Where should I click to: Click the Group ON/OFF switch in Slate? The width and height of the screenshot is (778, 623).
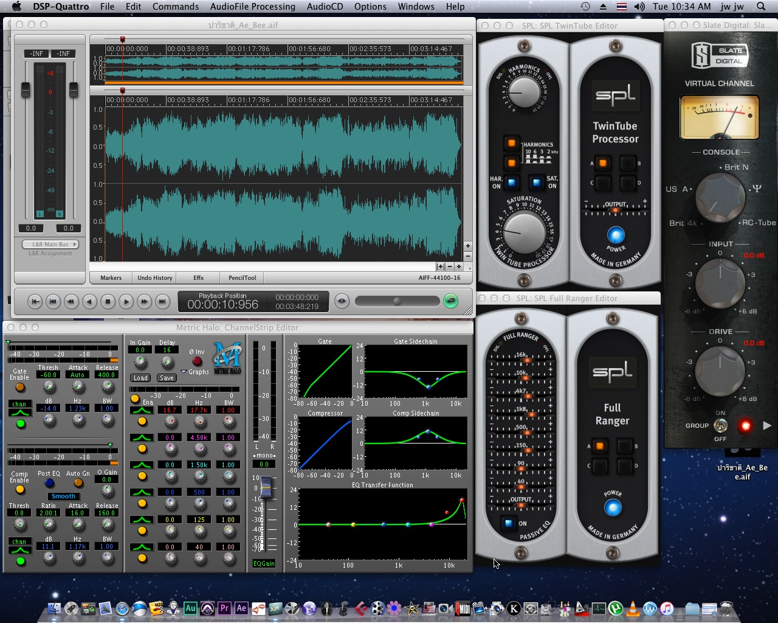pyautogui.click(x=720, y=425)
